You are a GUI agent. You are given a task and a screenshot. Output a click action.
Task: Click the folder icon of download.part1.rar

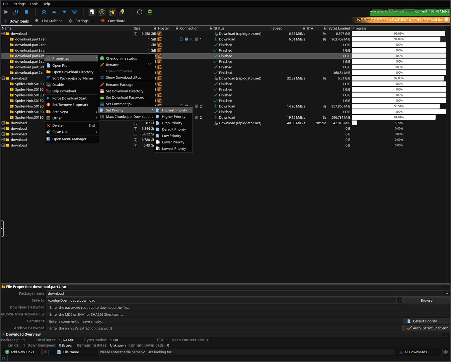12,39
